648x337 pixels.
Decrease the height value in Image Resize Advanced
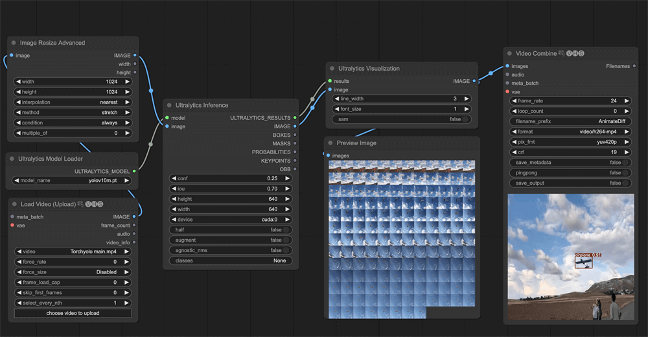pyautogui.click(x=18, y=92)
